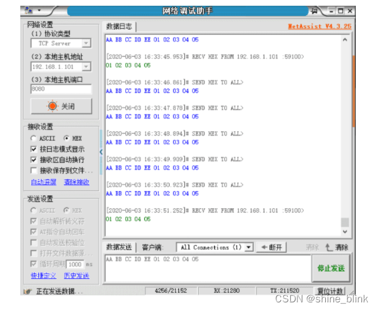Image resolution: width=378 pixels, height=310 pixels.
Task: Click the 16:33:51.252 RECV log entry
Action: pyautogui.click(x=205, y=211)
